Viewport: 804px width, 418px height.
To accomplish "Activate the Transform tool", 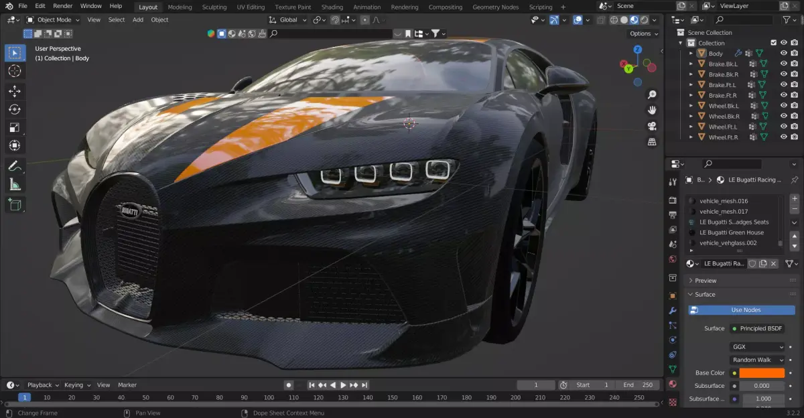I will tap(15, 145).
